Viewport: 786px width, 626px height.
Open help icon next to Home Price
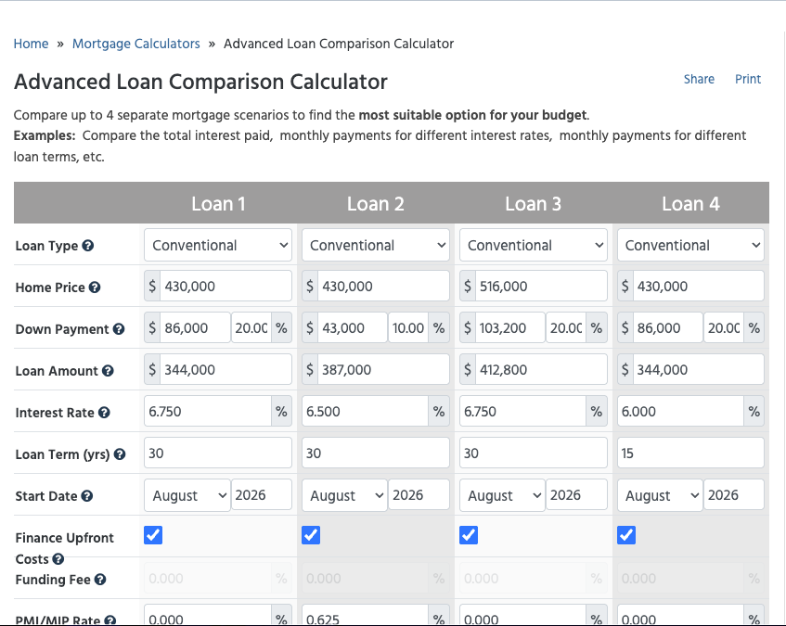tap(95, 287)
